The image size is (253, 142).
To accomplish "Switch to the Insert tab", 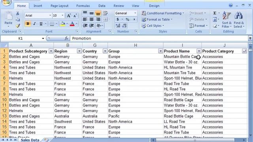I will pos(38,6).
